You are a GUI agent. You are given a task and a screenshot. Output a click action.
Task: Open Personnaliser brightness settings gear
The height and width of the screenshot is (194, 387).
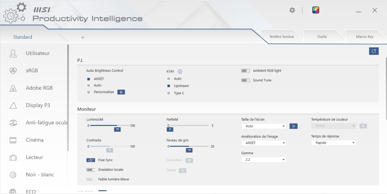(121, 92)
